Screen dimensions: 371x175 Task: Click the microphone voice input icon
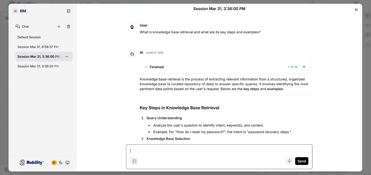pos(289,161)
